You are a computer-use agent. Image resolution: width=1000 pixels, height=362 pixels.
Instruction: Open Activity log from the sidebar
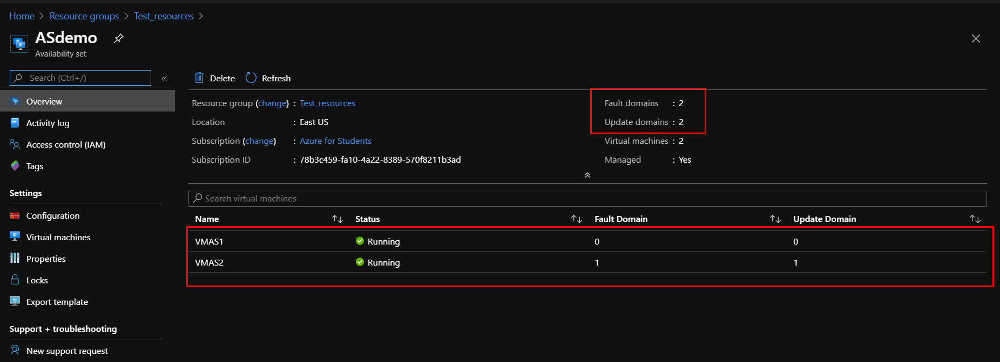point(48,123)
